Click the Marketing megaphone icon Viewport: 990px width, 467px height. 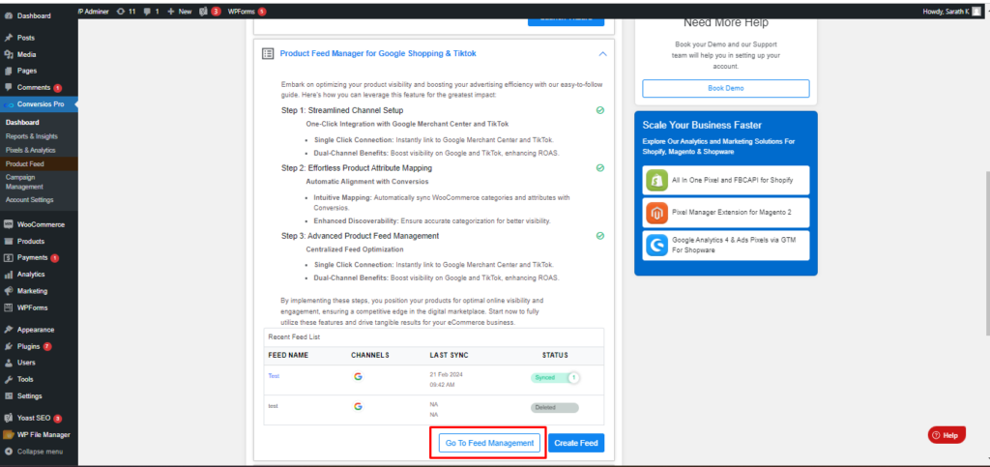tap(8, 291)
